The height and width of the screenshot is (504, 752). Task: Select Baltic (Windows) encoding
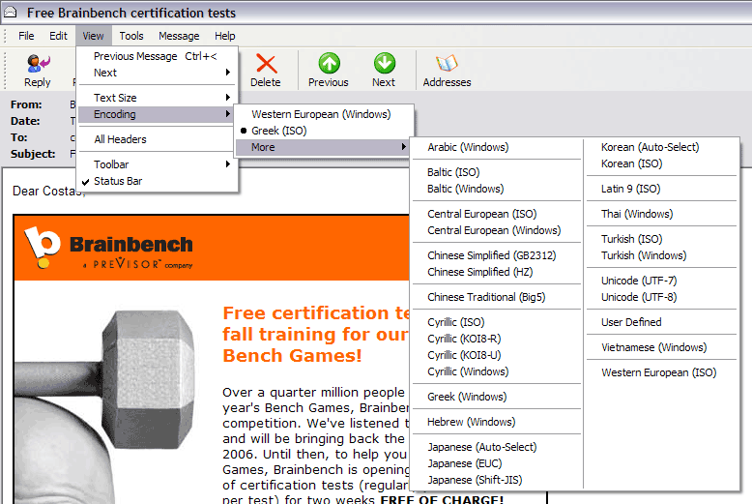pos(497,189)
